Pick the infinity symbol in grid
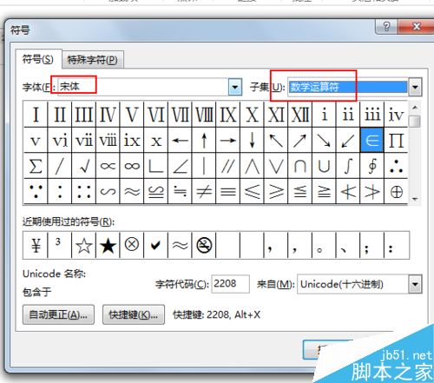The image size is (434, 383). coord(132,166)
